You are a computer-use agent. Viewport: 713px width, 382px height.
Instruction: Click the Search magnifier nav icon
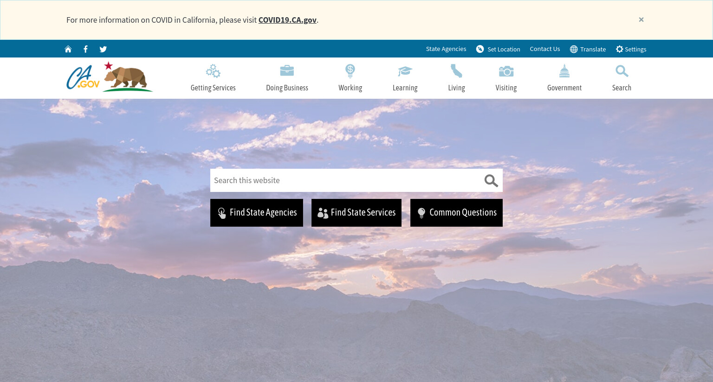coord(622,71)
